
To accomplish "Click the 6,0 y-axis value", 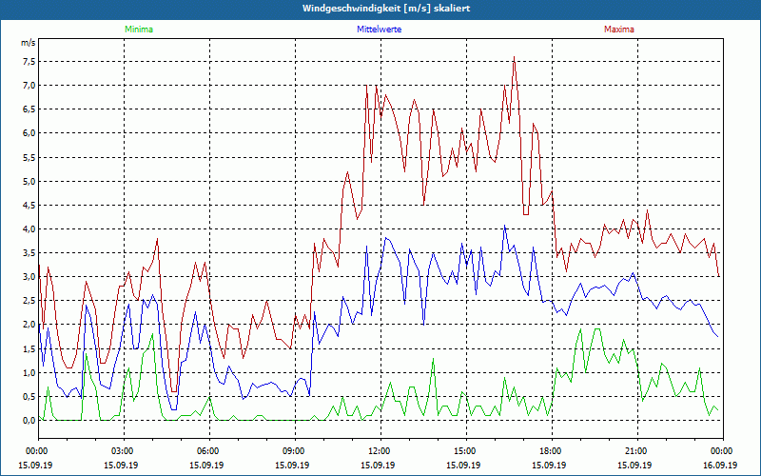I will tap(29, 133).
